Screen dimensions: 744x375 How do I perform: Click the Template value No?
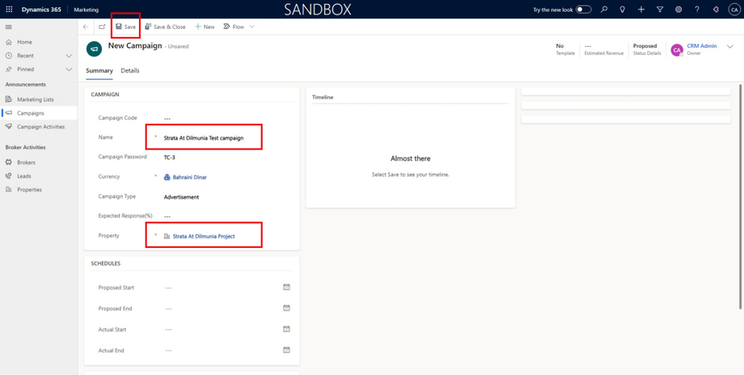[560, 46]
